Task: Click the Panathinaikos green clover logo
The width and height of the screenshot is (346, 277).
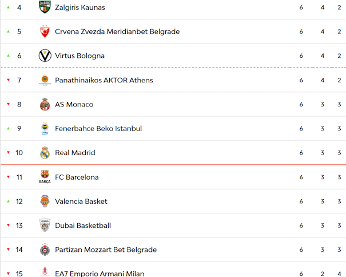Action: 45,80
